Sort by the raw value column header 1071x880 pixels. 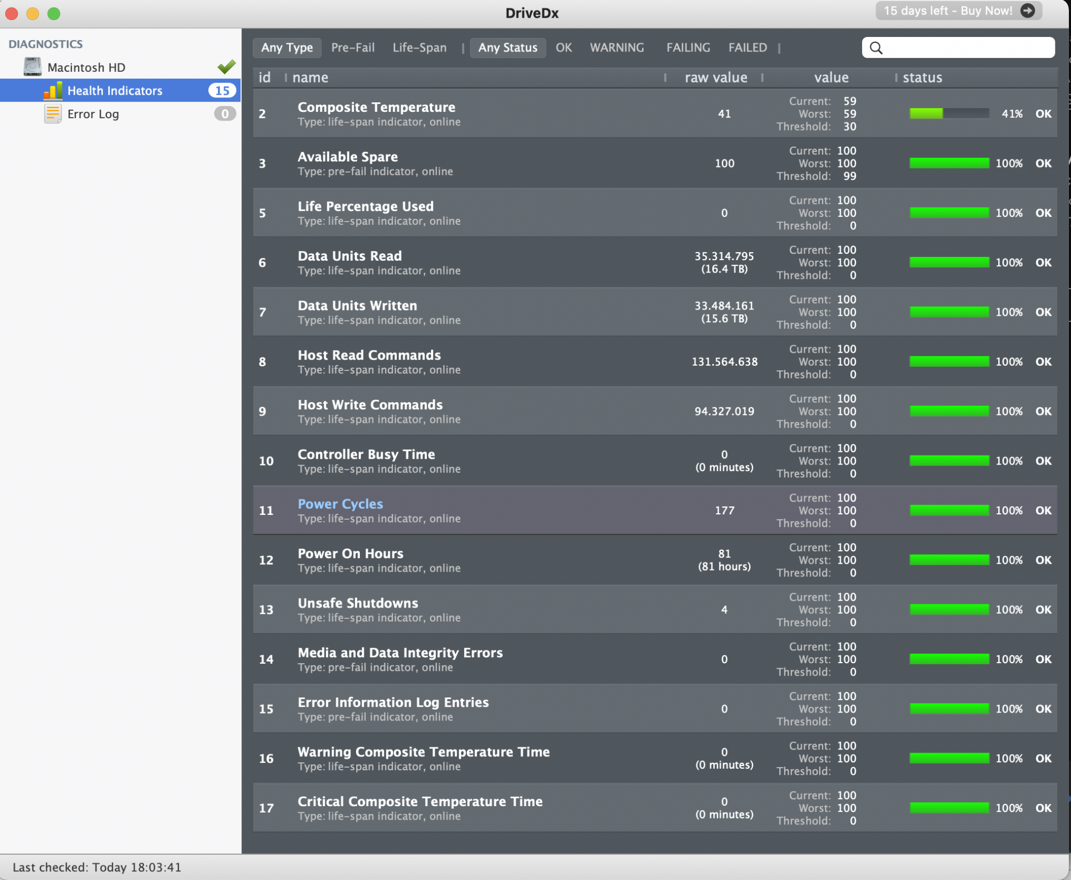click(x=716, y=78)
